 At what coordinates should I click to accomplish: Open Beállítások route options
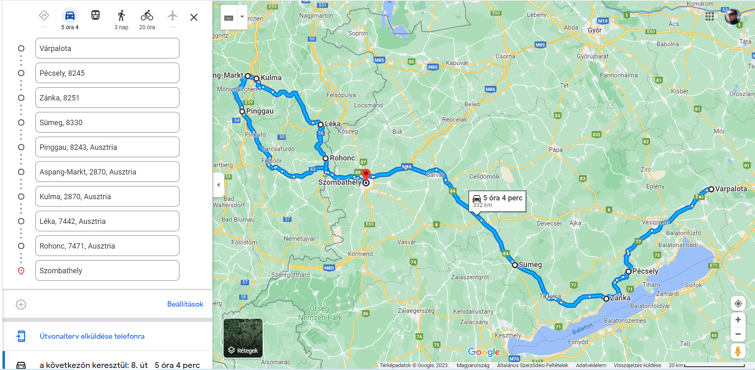(185, 304)
